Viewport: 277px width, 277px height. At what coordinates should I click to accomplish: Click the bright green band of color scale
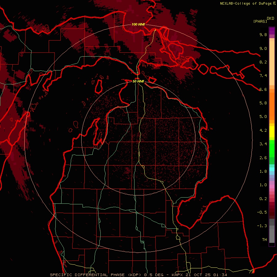[x=272, y=149]
